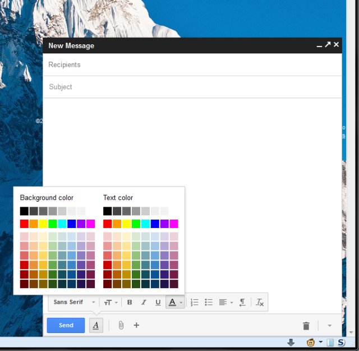Open the Sans Serif font dropdown
Viewport: 359px width, 351px height.
coord(74,302)
